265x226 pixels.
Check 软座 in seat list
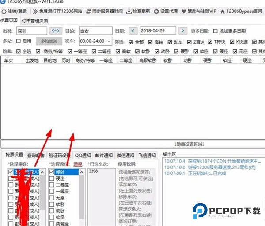click(52, 217)
